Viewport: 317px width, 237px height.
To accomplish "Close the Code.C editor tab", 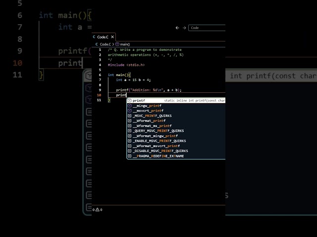I will tap(112, 37).
